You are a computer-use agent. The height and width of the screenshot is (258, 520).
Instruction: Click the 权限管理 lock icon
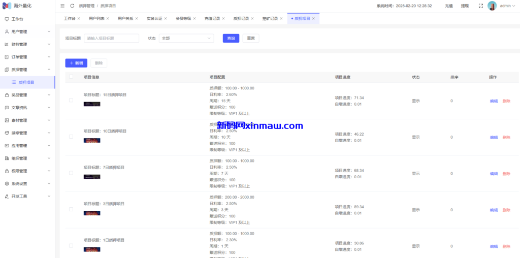[x=7, y=171]
